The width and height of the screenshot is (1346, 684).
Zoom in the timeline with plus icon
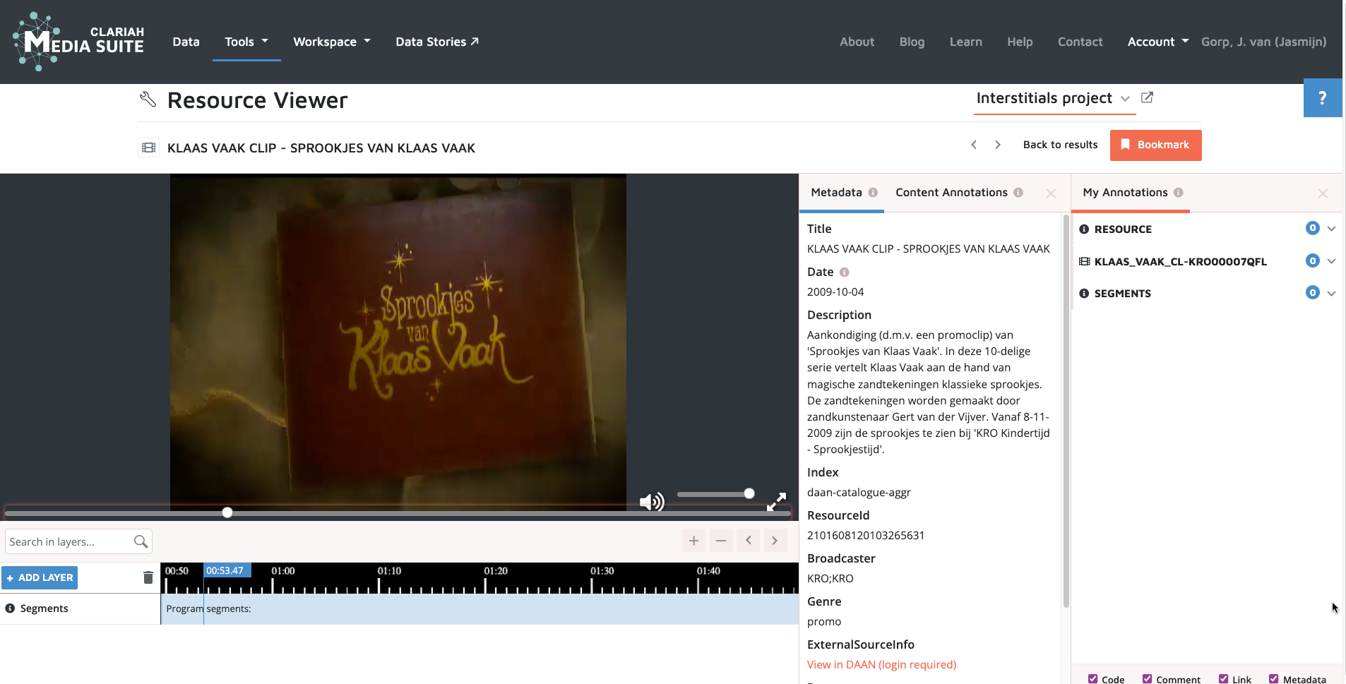tap(693, 541)
